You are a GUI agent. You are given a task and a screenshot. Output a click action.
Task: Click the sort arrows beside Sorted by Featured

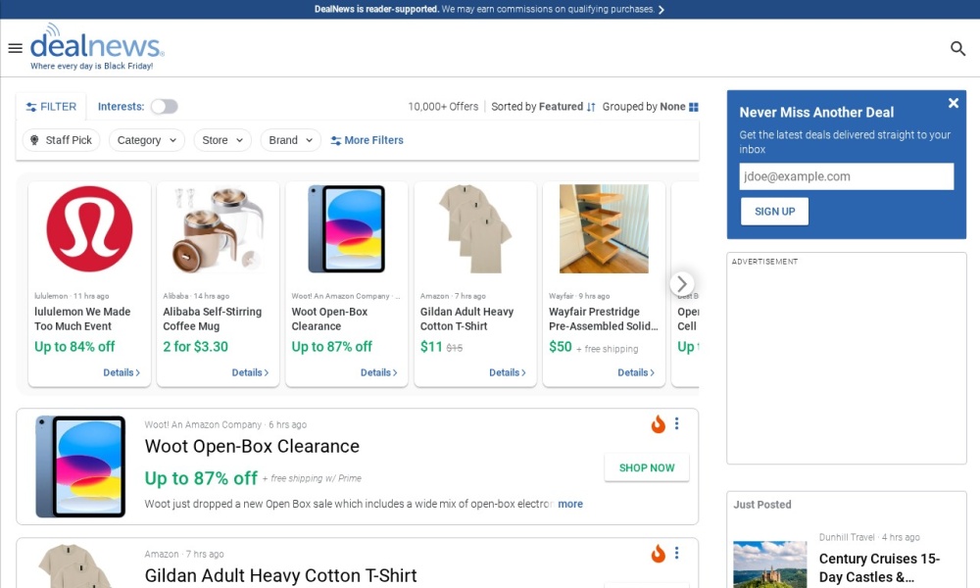click(x=591, y=107)
